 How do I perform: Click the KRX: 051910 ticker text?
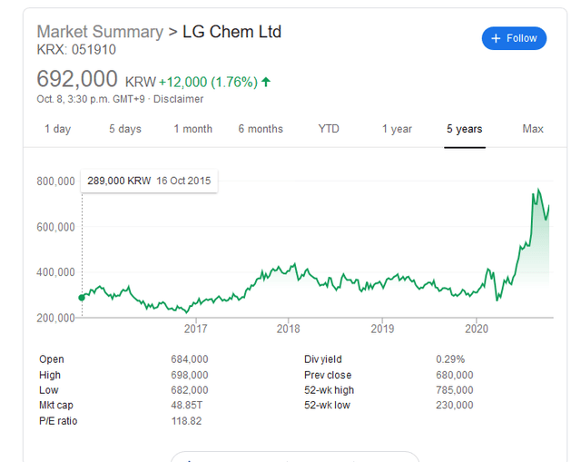click(x=76, y=50)
